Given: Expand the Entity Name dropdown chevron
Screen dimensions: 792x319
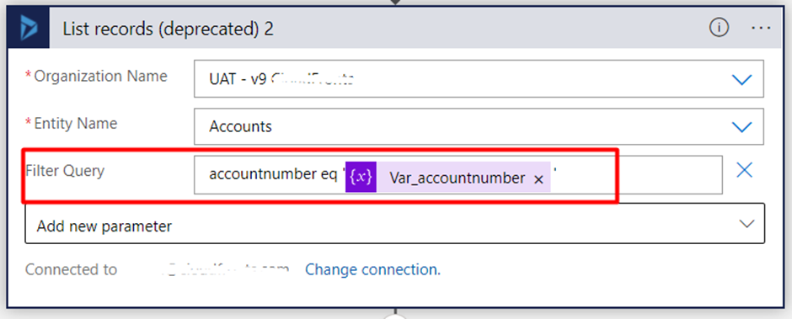Looking at the screenshot, I should [742, 127].
